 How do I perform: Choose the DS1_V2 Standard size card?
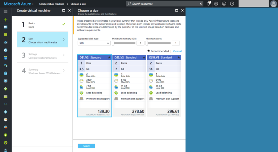[x=94, y=86]
